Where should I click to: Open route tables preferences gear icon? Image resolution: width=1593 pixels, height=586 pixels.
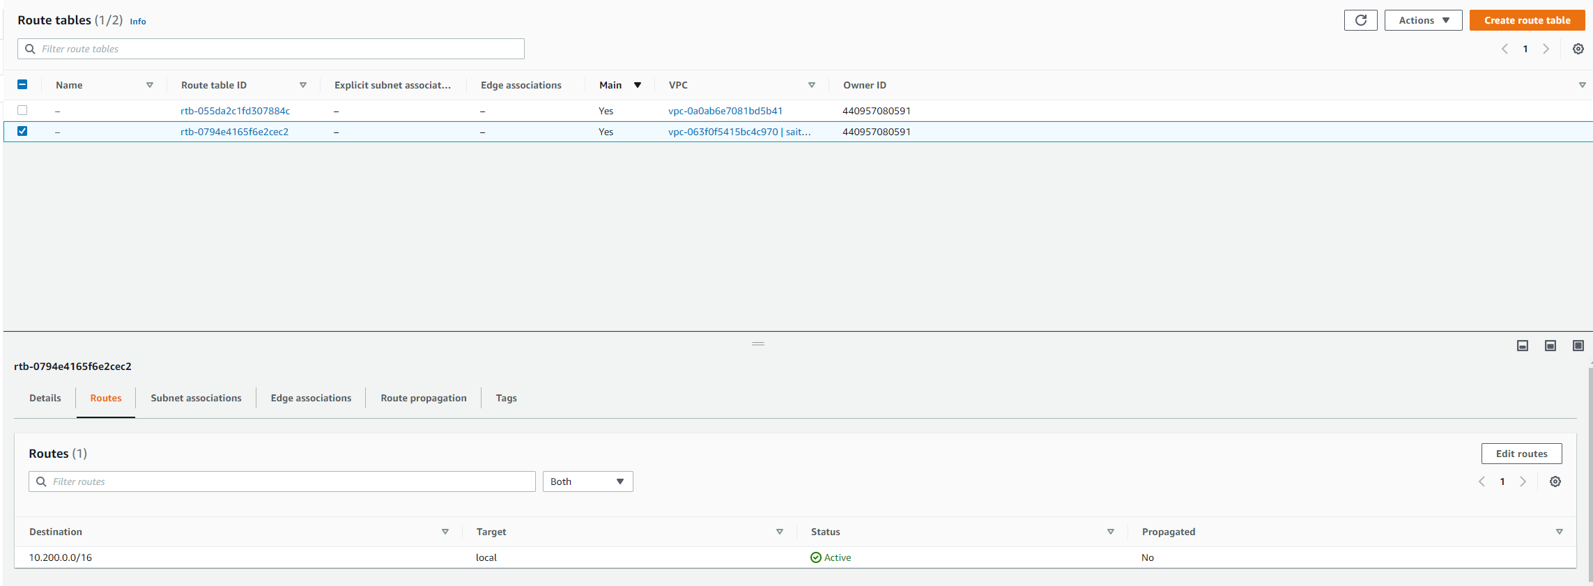1578,49
